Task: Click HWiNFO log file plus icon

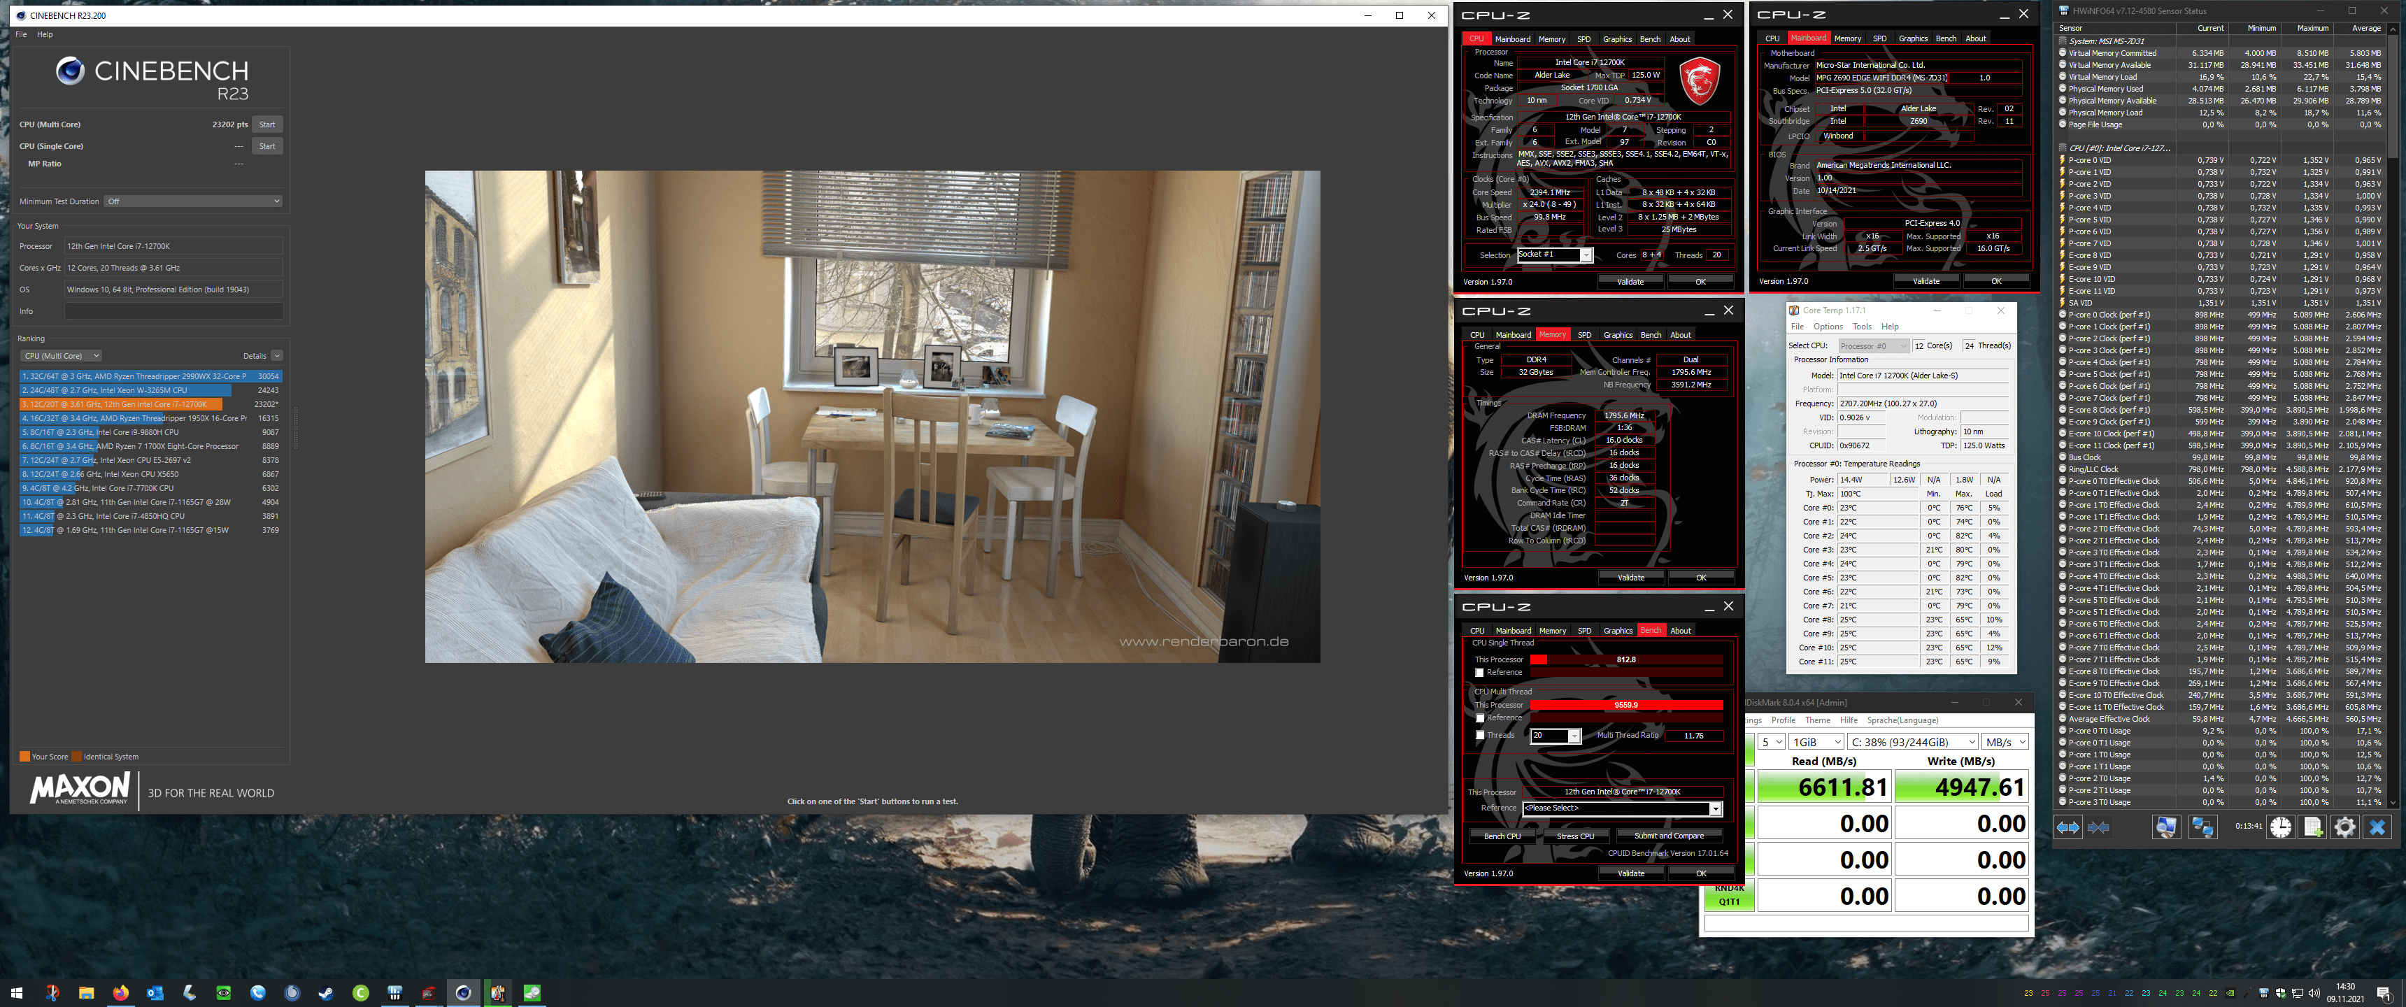Action: click(2312, 827)
